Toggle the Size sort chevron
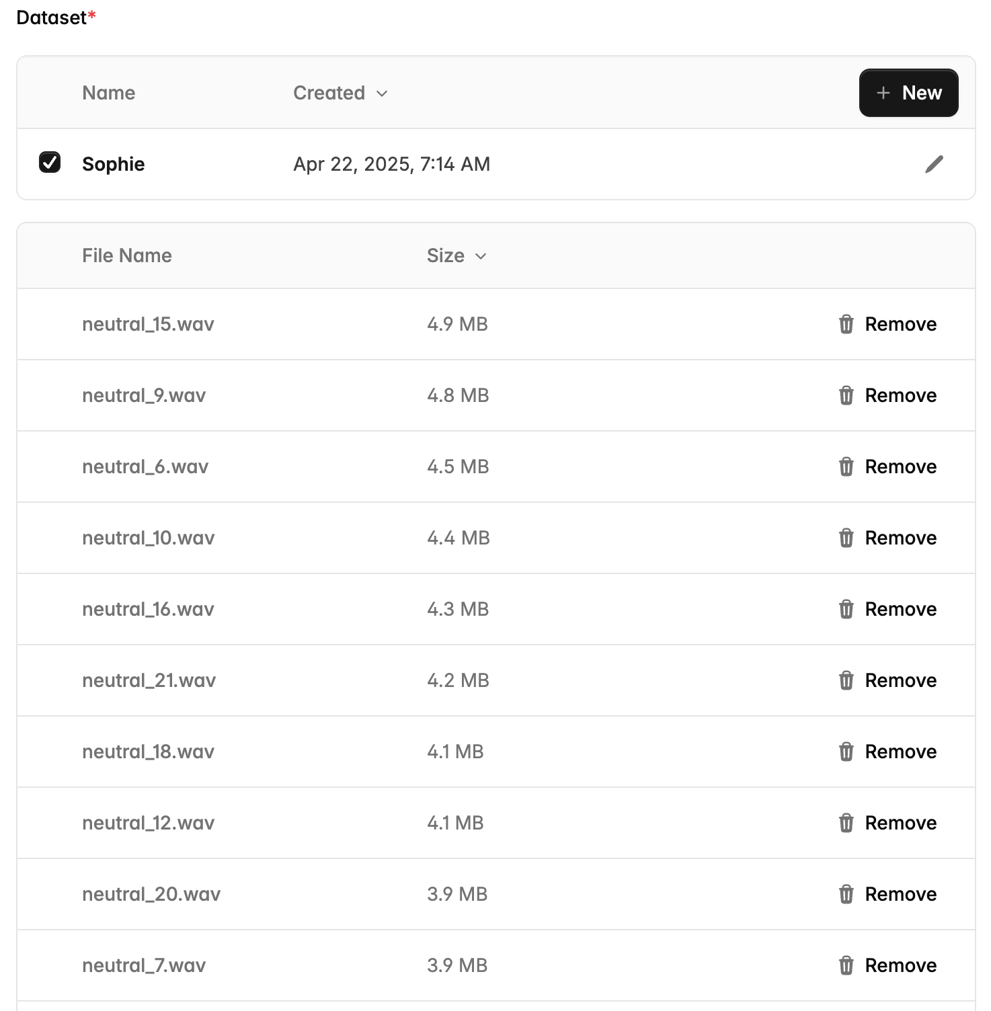 coord(481,256)
